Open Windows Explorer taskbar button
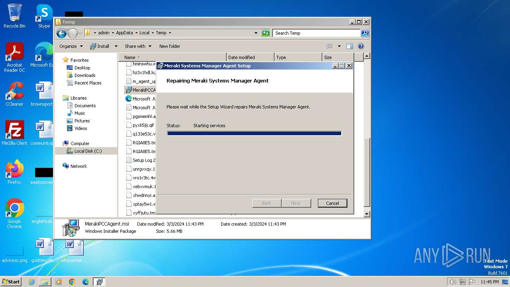 45,282
